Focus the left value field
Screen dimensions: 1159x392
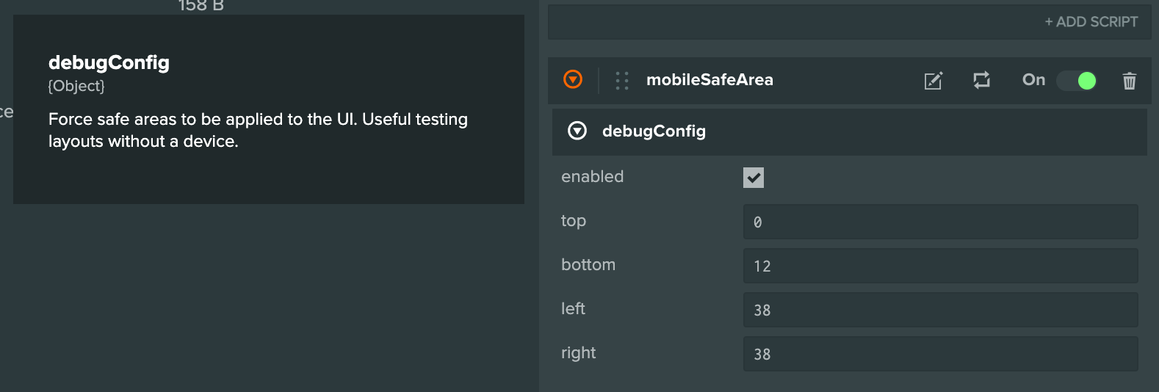[940, 310]
